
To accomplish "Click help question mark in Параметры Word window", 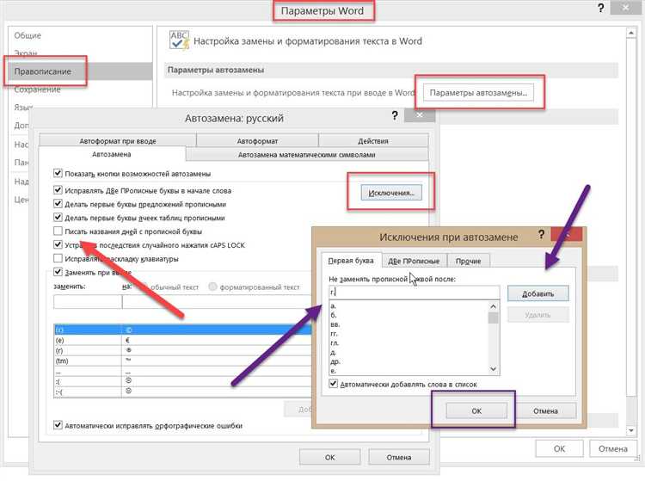I will point(601,8).
